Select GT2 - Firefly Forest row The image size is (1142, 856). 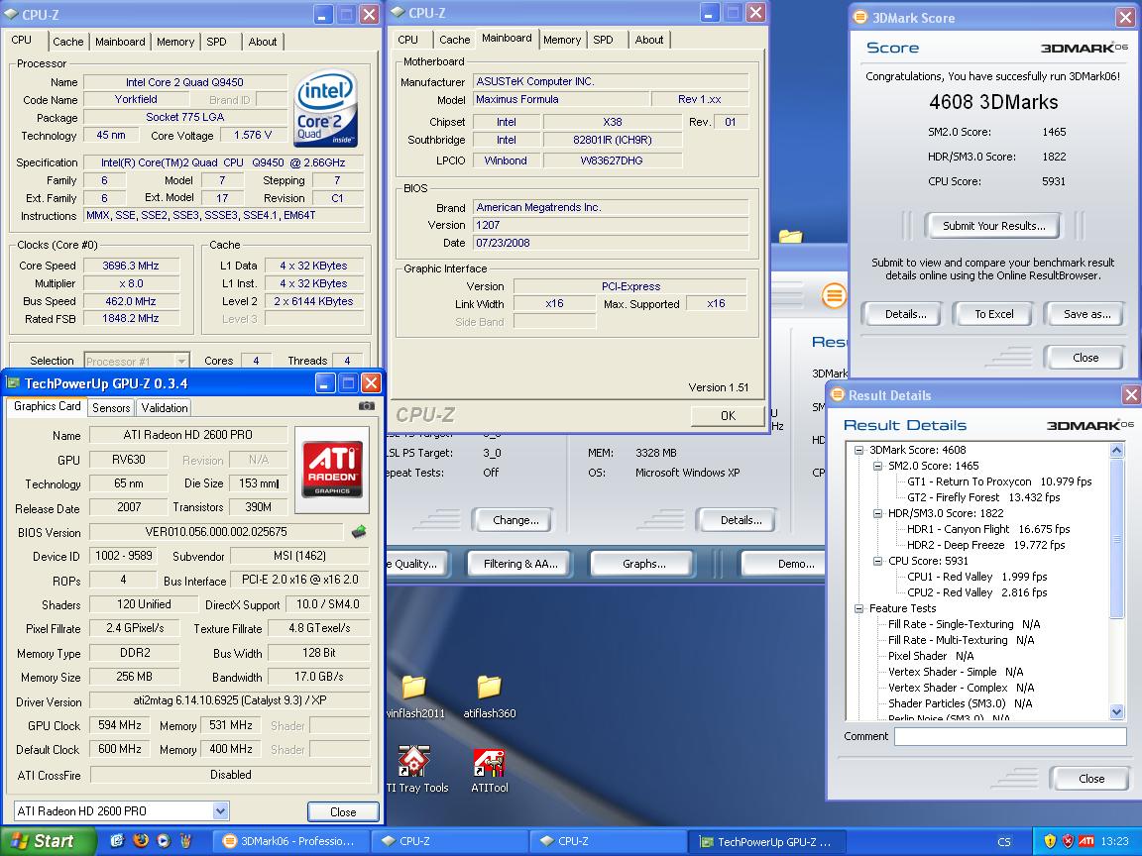point(983,497)
